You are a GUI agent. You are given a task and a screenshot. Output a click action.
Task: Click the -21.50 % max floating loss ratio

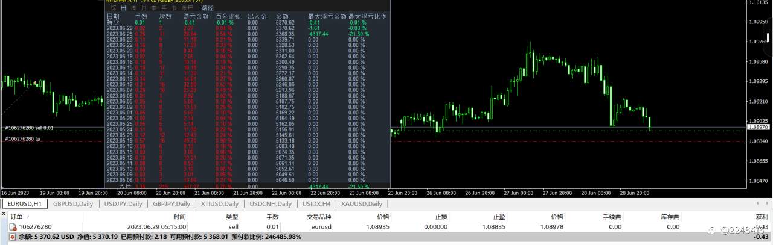coord(358,34)
